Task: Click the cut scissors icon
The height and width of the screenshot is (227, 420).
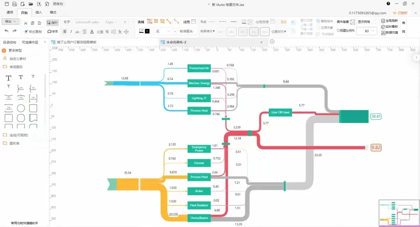Action: [26, 23]
